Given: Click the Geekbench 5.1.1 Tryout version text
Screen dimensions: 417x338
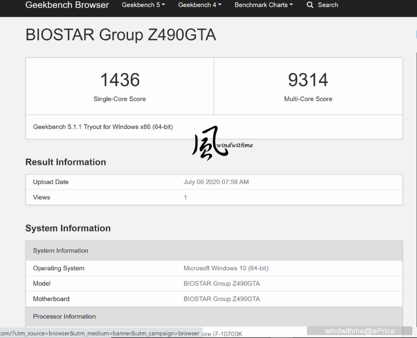Looking at the screenshot, I should click(103, 127).
